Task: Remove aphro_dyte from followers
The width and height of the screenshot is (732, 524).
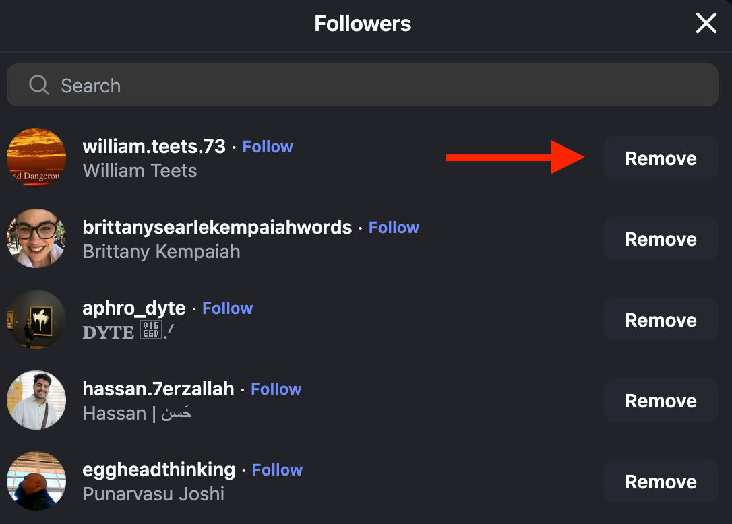Action: [661, 320]
